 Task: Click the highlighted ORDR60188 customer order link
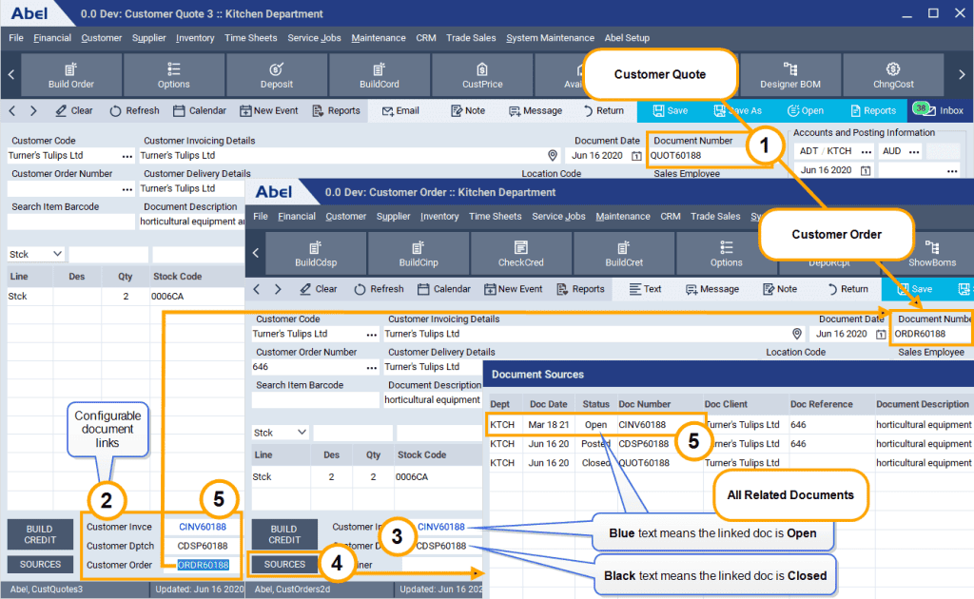pos(203,565)
